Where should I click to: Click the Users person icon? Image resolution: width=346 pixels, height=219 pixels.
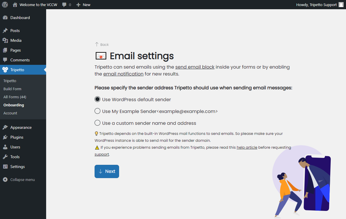(x=5, y=147)
